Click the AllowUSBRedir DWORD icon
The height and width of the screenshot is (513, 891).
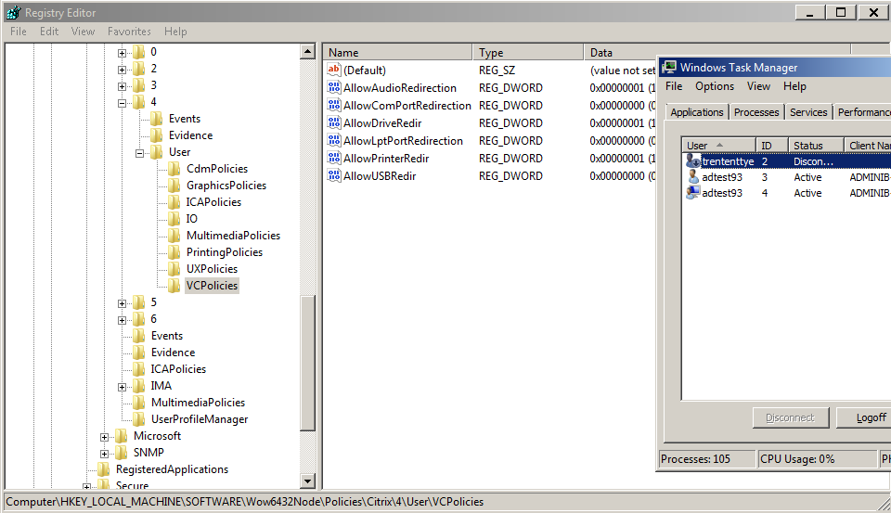[334, 175]
